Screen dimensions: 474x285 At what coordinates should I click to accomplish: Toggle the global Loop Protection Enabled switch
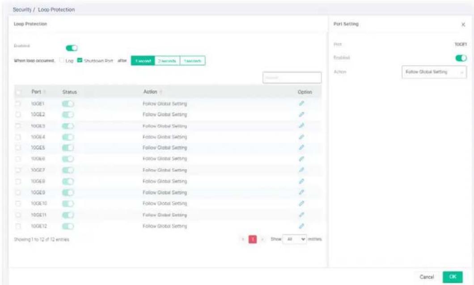tap(72, 48)
